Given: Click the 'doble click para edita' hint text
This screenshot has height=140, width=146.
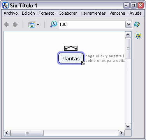Looking at the screenshot, I should point(105,61).
